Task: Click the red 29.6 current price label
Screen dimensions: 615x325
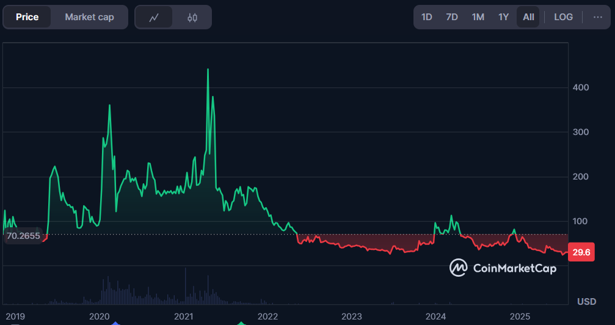Action: point(581,252)
